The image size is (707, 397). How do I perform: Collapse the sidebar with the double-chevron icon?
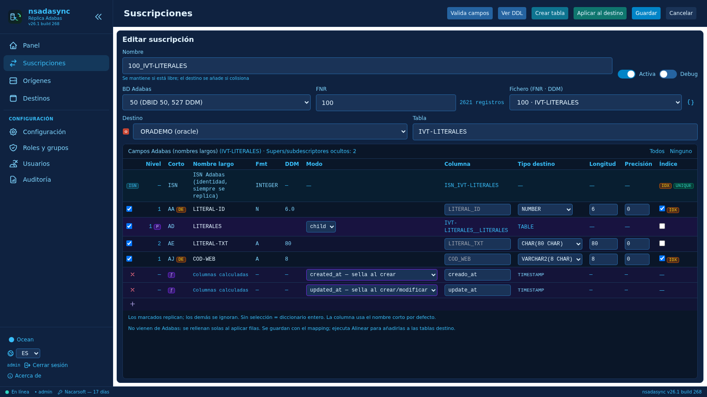pos(99,17)
